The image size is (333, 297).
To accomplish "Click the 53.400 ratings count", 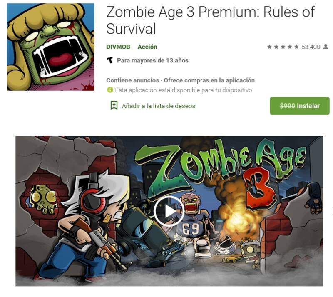I will pyautogui.click(x=311, y=47).
